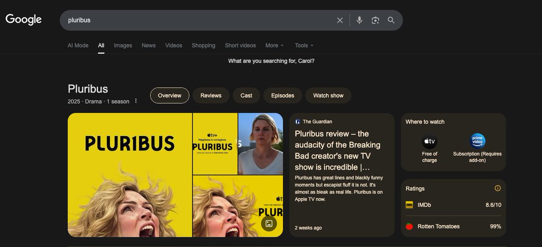Screen dimensions: 542x247
Task: Click the Pluribus title heading
Action: 88,89
